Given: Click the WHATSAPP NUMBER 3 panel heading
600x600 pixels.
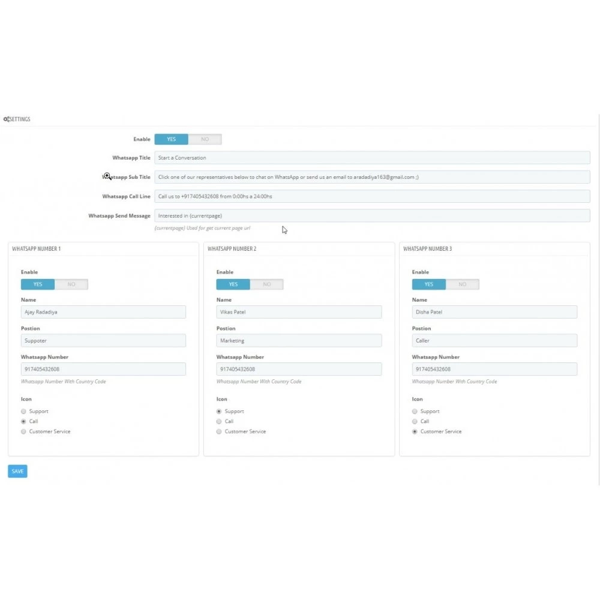Looking at the screenshot, I should point(427,249).
